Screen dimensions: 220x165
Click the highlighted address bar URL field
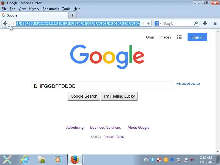click(x=78, y=23)
